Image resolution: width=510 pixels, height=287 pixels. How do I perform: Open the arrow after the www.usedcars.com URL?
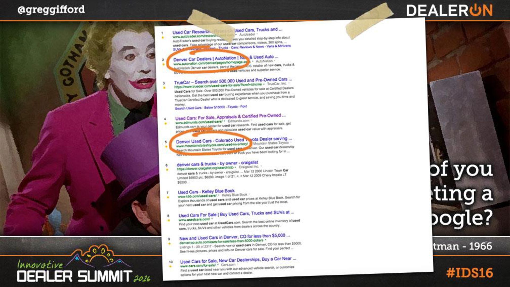pos(212,219)
